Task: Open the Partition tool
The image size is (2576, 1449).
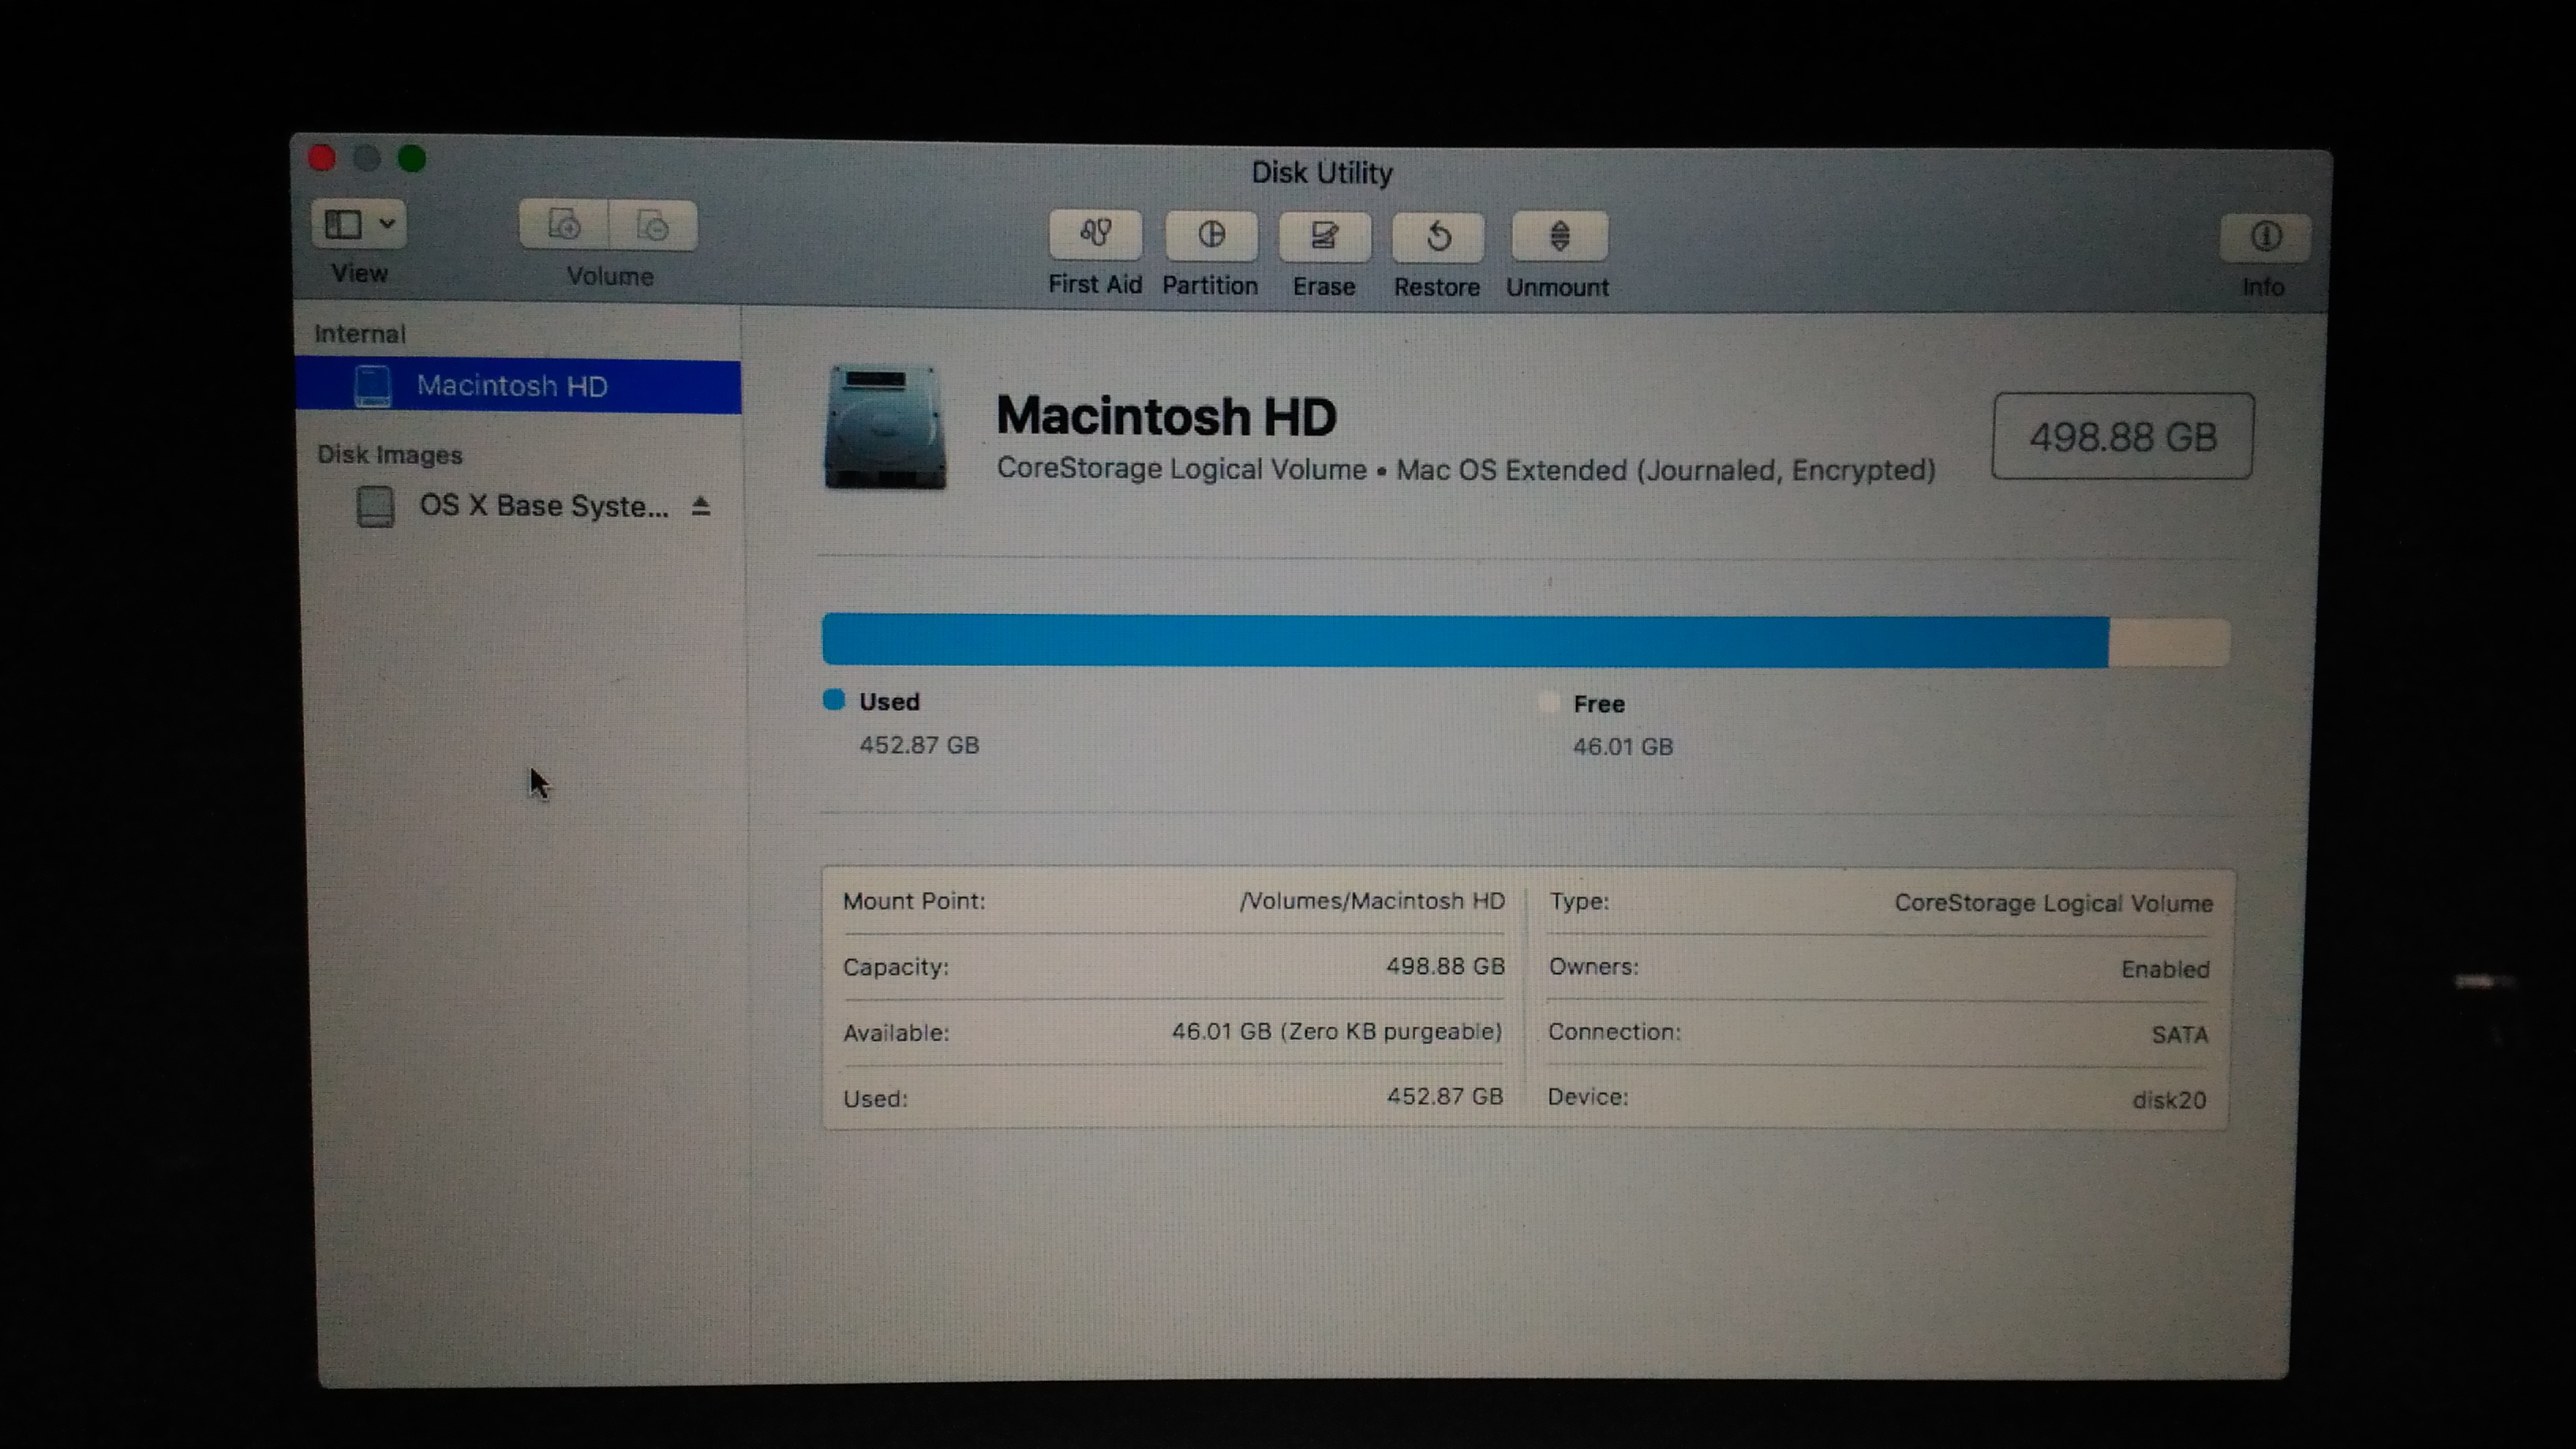Action: 1210,235
